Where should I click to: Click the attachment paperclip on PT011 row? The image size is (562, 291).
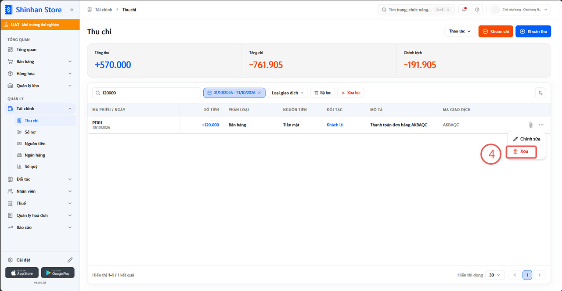[x=530, y=125]
